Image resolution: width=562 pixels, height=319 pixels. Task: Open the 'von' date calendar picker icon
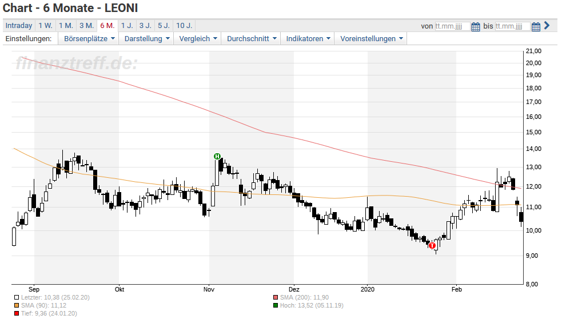[476, 26]
